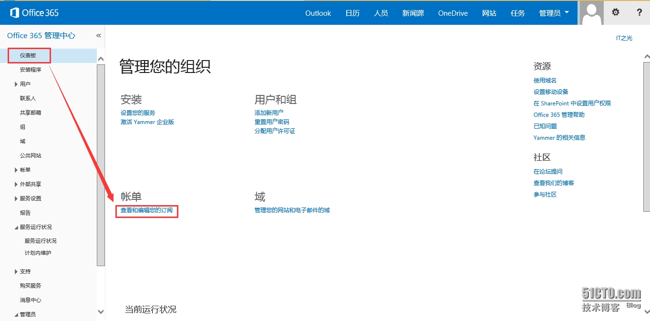This screenshot has height=321, width=650.
Task: Click the 添加新用户 link
Action: [x=269, y=113]
